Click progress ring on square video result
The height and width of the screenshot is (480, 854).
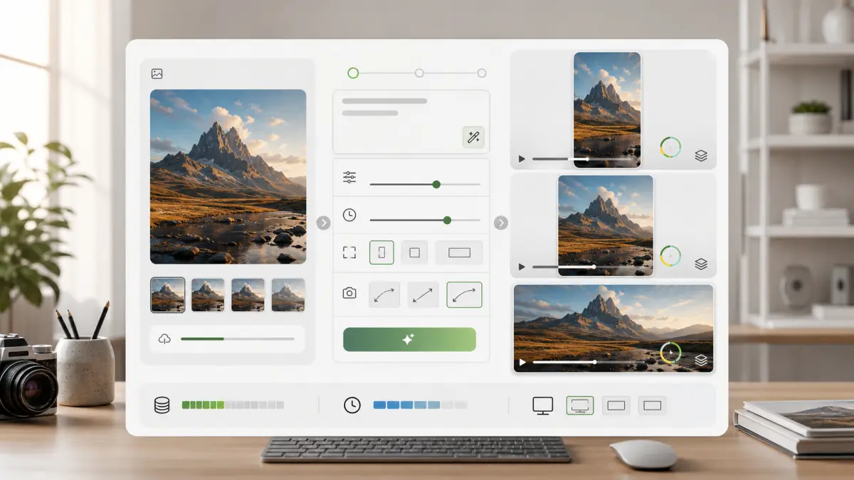pyautogui.click(x=670, y=256)
